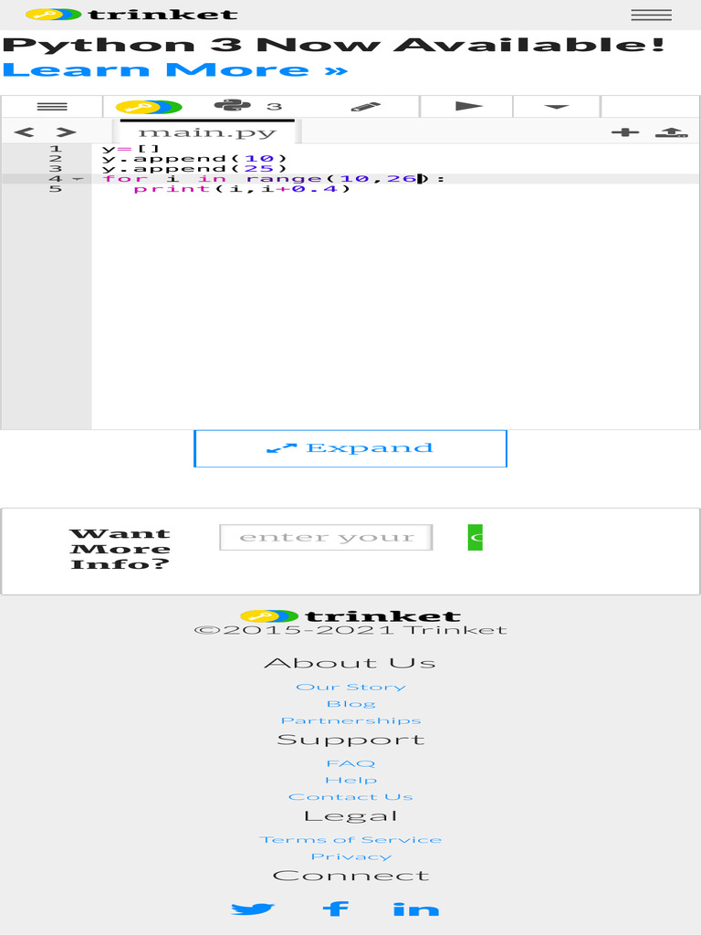This screenshot has height=935, width=701.
Task: Click the Expand button
Action: (350, 448)
